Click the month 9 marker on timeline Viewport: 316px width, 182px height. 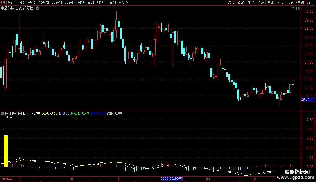pyautogui.click(x=119, y=179)
